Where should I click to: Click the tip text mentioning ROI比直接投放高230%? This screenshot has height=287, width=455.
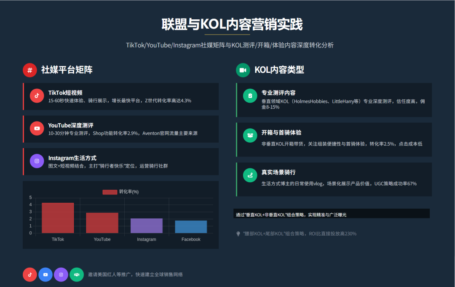[x=300, y=234]
